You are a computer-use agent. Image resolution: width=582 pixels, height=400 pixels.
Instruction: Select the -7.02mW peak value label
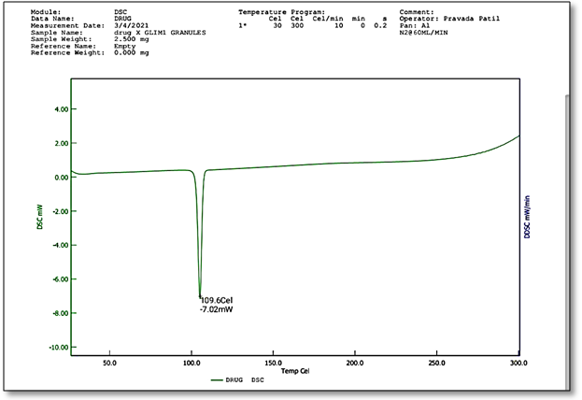(x=217, y=309)
